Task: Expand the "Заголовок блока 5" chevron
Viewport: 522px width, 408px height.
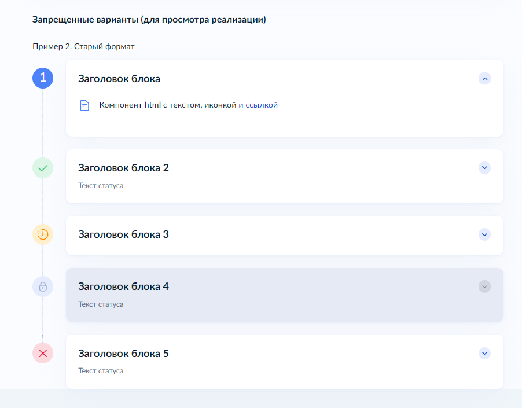Action: (x=485, y=353)
